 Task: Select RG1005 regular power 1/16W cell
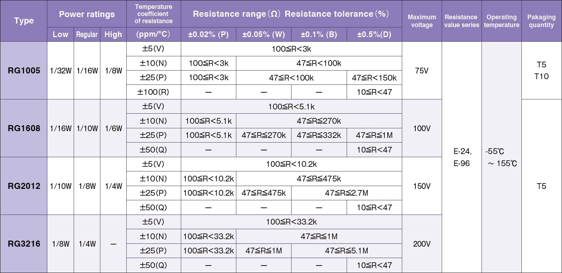(x=87, y=71)
